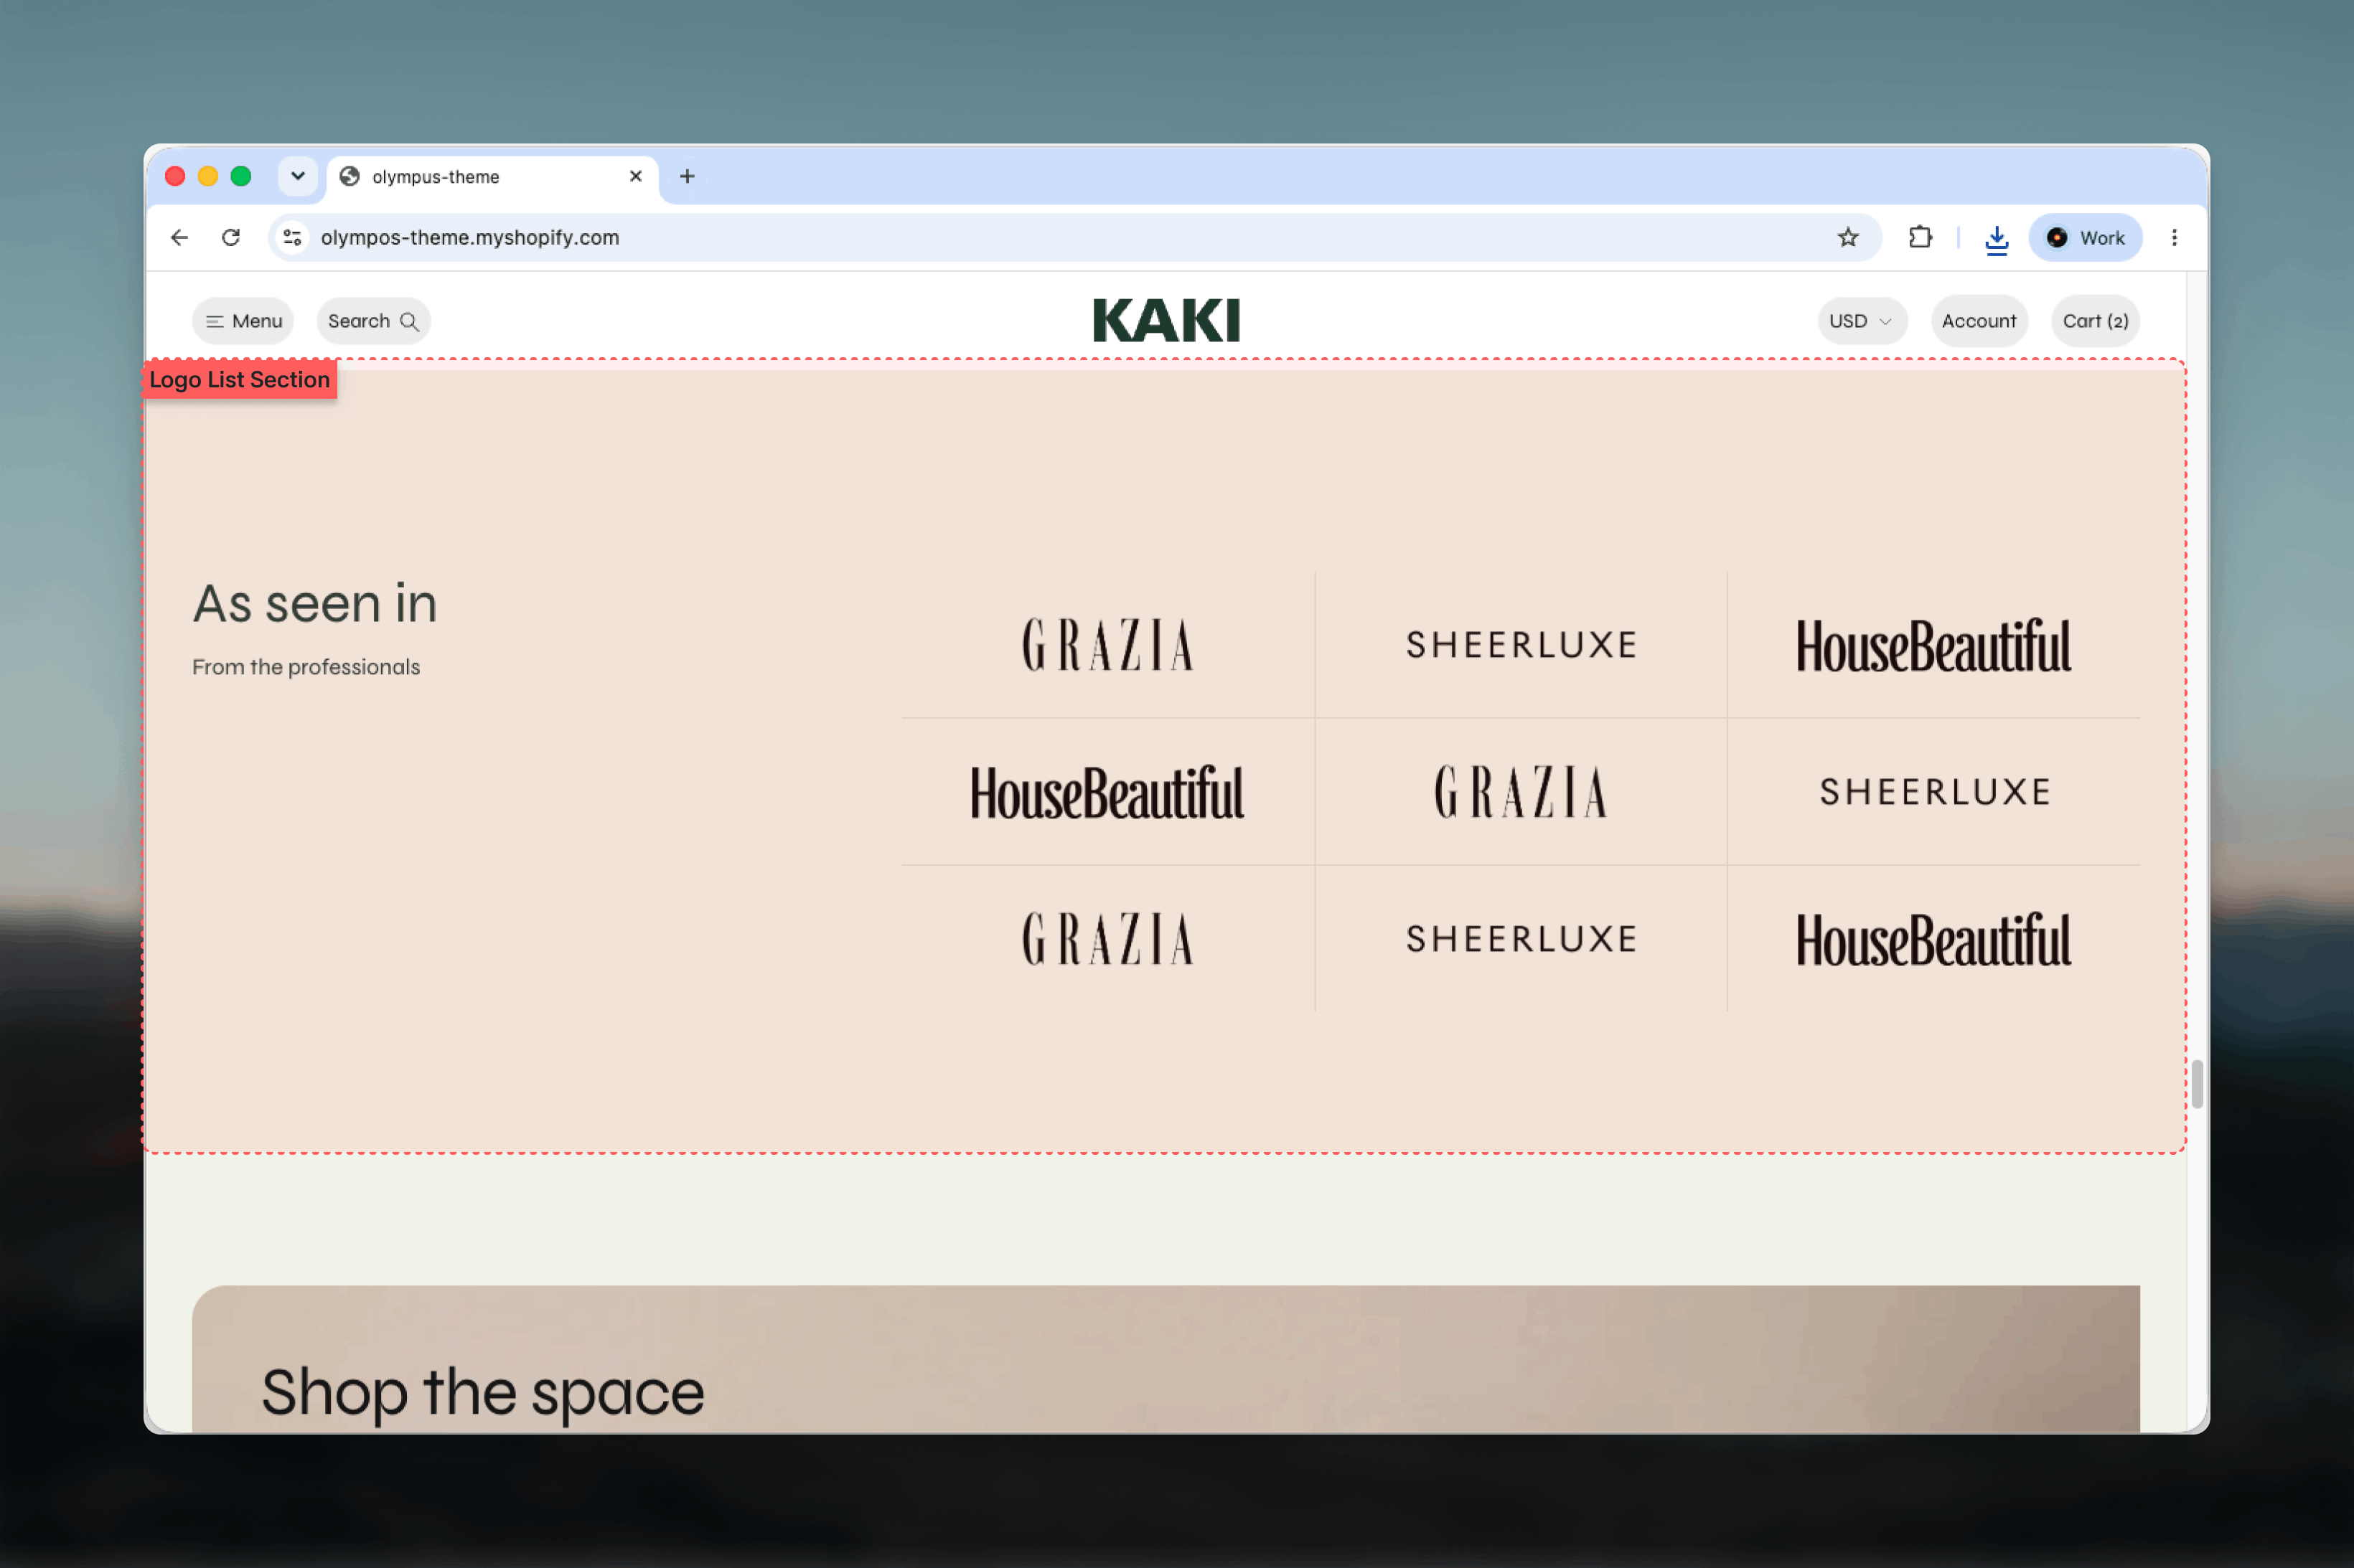Open the Search button in header
Viewport: 2354px width, 1568px height.
[373, 321]
